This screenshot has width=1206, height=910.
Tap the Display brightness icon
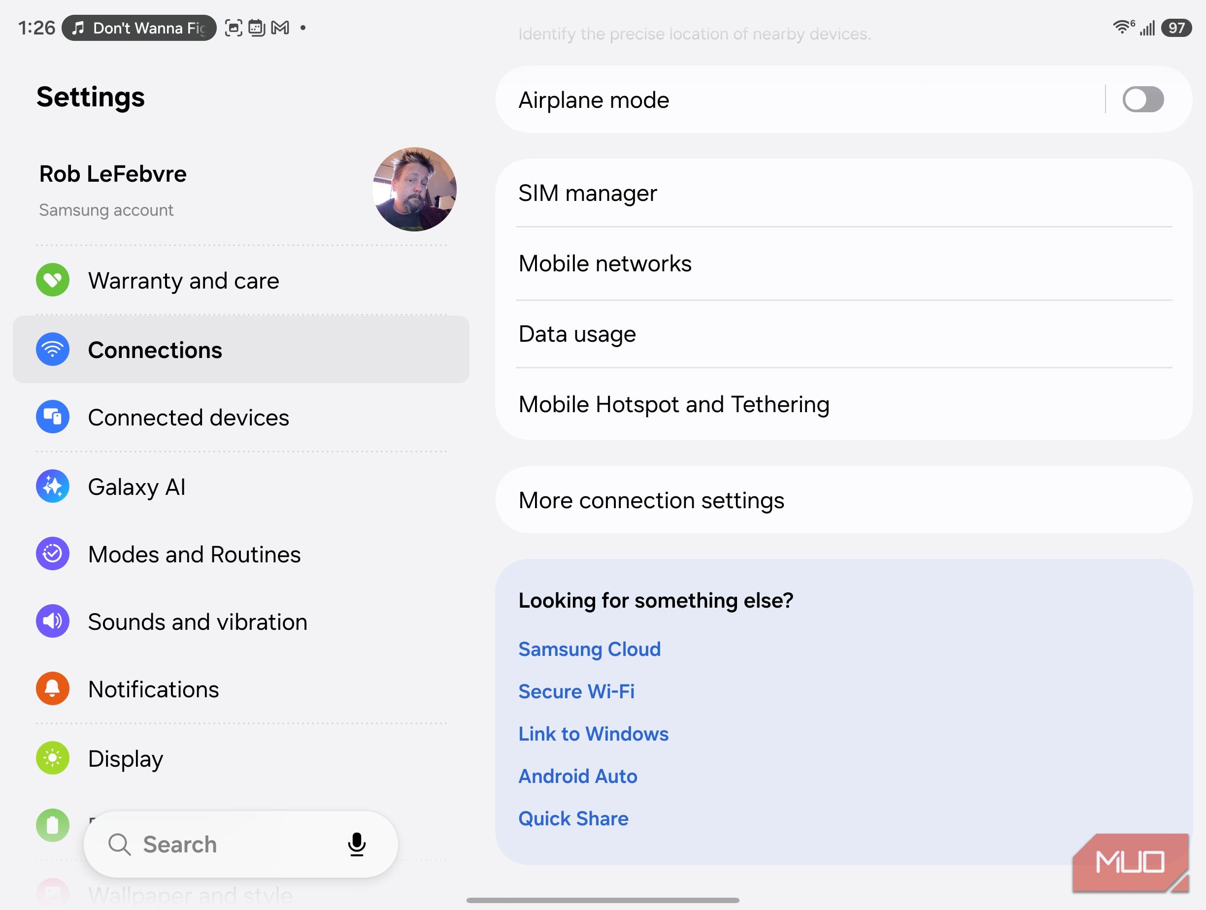point(52,758)
